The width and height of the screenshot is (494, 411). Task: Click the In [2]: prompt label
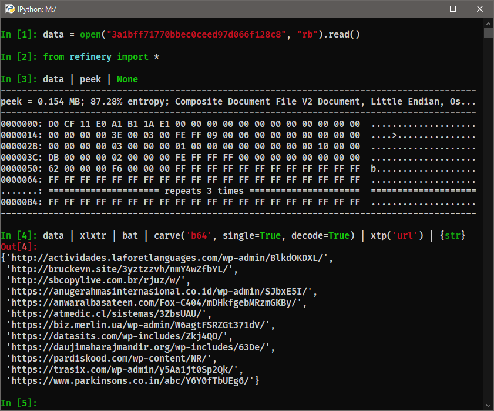coord(19,57)
